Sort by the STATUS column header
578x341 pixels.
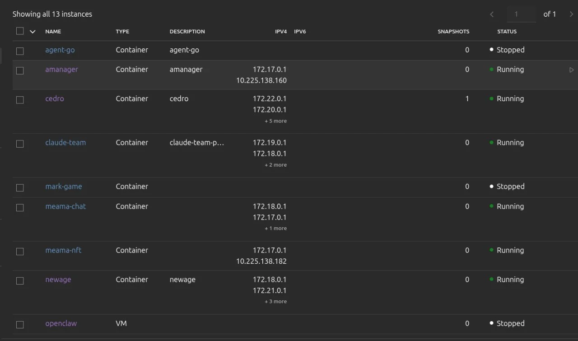[507, 32]
